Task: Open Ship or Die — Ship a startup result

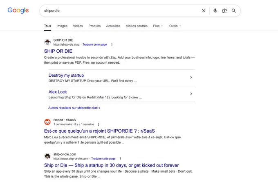Action: pos(111,165)
